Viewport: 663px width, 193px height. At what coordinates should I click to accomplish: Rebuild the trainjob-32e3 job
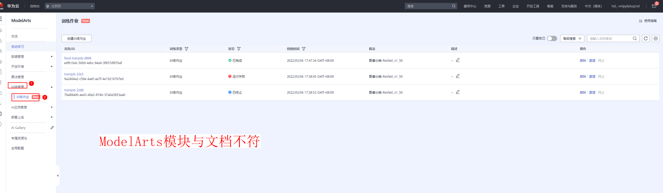coord(592,77)
